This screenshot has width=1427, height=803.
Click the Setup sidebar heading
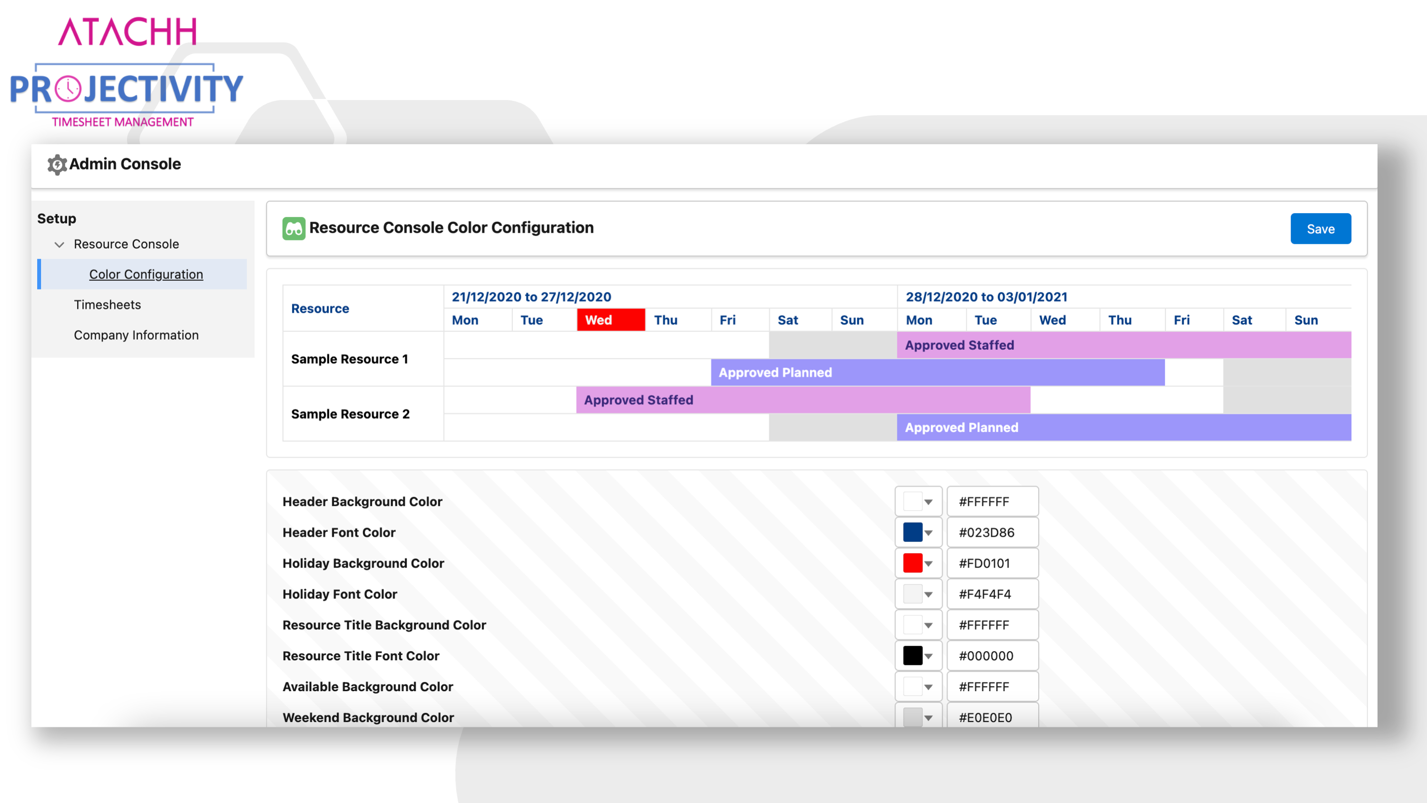[x=57, y=218]
